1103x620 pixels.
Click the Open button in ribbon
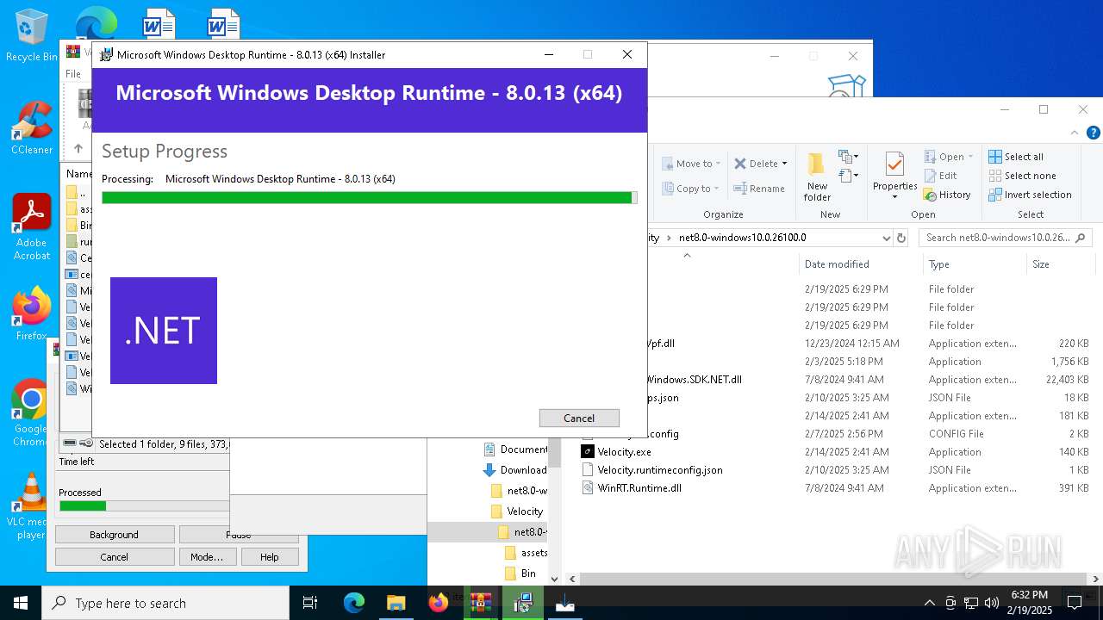pos(948,157)
